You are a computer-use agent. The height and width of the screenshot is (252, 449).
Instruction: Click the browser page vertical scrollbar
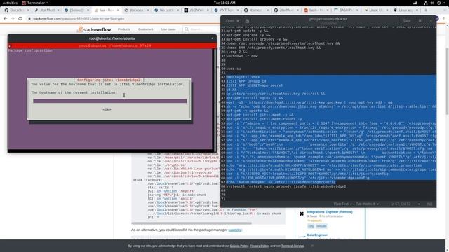click(447, 81)
